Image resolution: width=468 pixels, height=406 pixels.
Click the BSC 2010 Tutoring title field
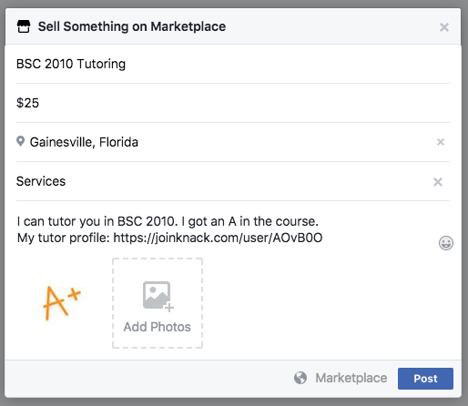(x=233, y=64)
